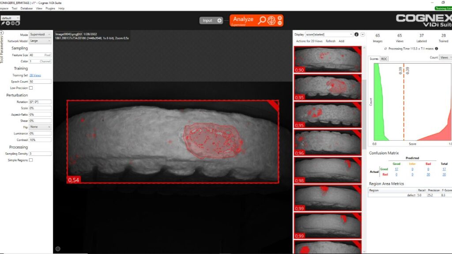Collapse the Tool Parameters side panel

tap(2, 32)
